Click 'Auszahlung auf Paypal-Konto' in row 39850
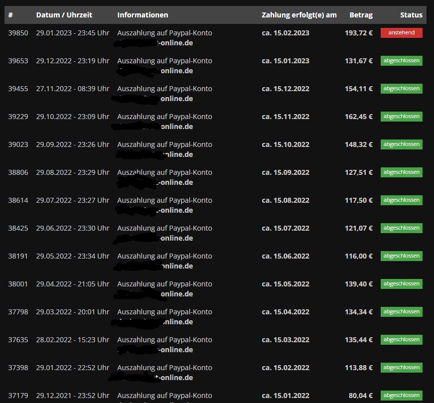434x403 pixels. pos(165,33)
